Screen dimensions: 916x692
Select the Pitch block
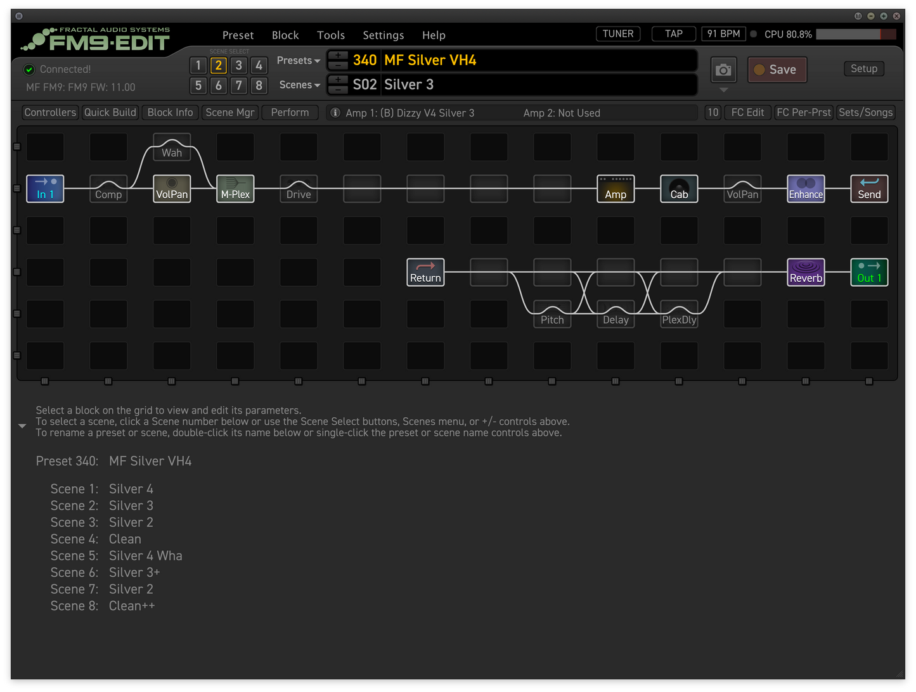[x=552, y=314]
